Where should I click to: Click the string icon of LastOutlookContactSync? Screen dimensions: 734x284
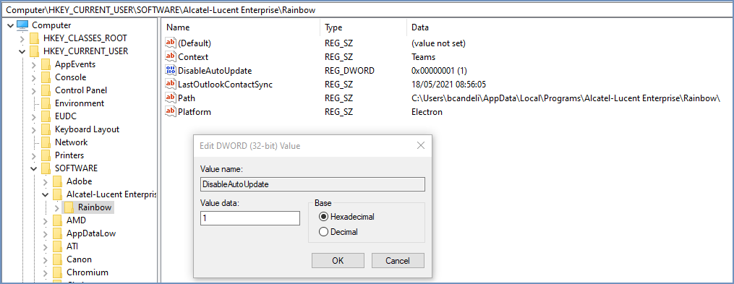click(x=171, y=85)
